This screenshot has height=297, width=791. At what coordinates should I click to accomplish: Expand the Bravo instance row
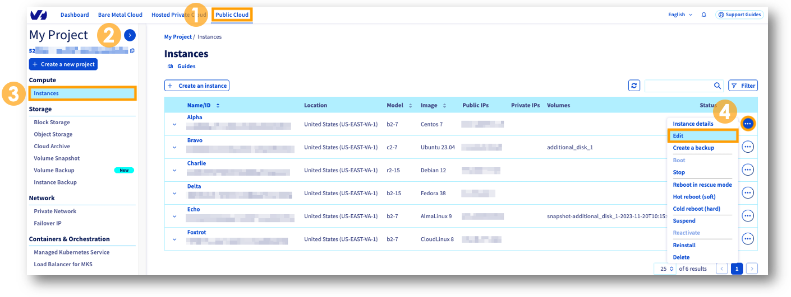tap(174, 147)
